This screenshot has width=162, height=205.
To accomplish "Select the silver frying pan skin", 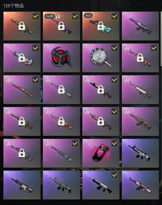I will [101, 58].
